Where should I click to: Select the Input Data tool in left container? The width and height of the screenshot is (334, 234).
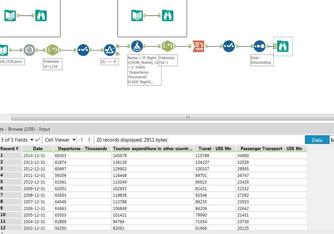(10, 15)
